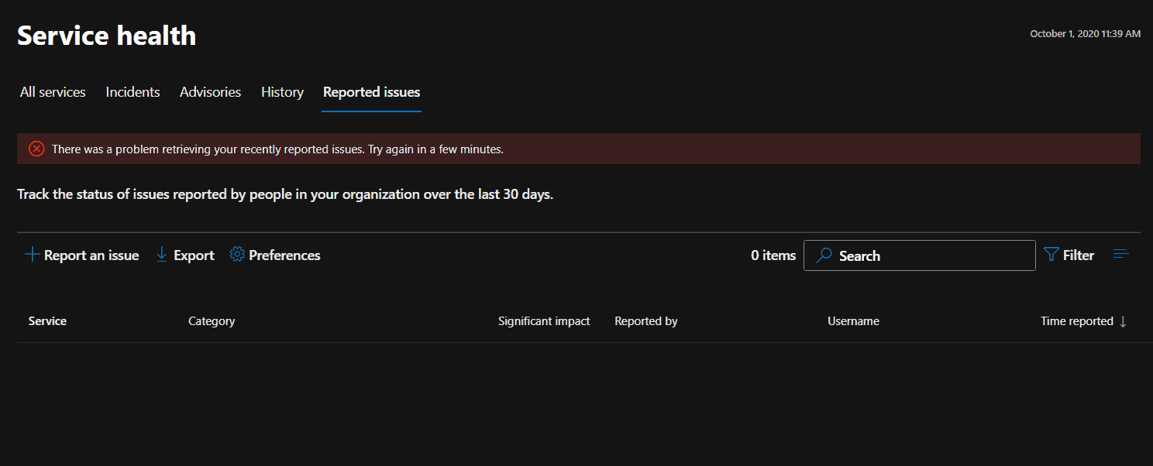Select the History tab

(x=282, y=92)
